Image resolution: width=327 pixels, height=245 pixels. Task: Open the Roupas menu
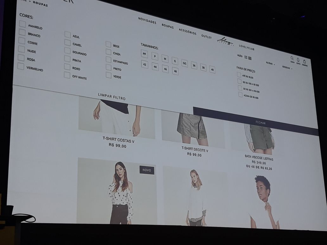pyautogui.click(x=168, y=26)
